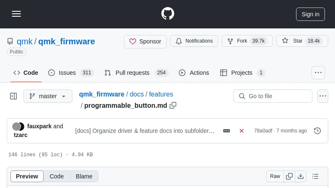This screenshot has height=188, width=335.
Task: Open additional repository tabs overflow menu
Action: tap(318, 73)
